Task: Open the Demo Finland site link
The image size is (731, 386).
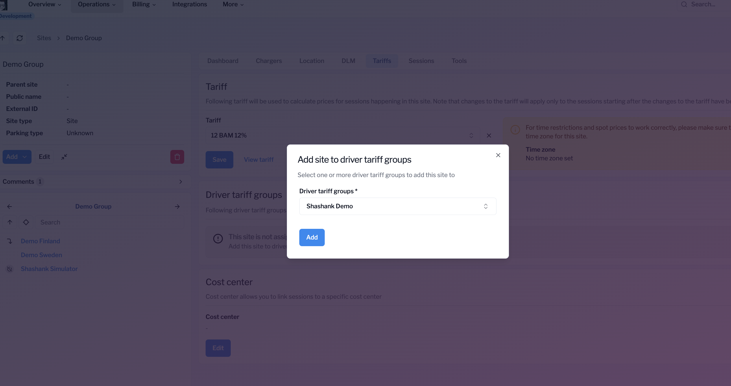Action: click(x=40, y=241)
